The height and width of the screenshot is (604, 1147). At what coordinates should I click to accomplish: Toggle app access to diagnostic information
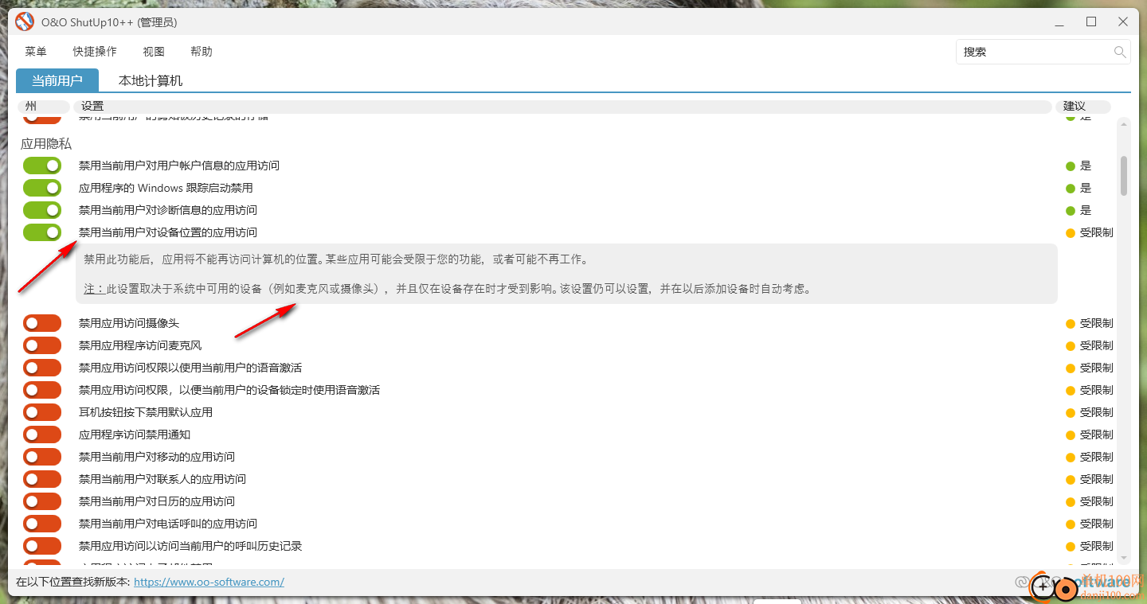42,210
